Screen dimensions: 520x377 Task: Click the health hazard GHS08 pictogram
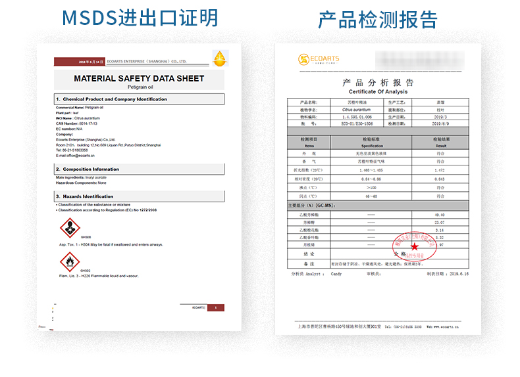point(70,228)
